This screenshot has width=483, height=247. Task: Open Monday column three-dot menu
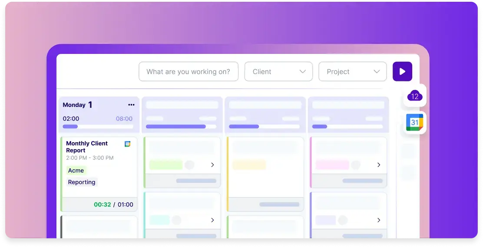coord(131,105)
